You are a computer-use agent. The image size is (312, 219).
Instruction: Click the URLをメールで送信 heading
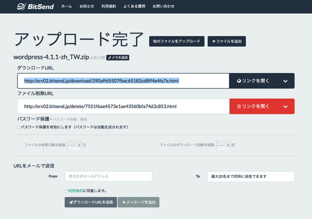(34, 166)
